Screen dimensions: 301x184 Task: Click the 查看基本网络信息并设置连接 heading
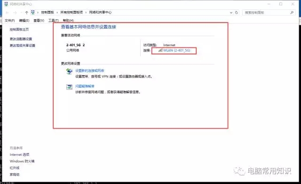88,27
